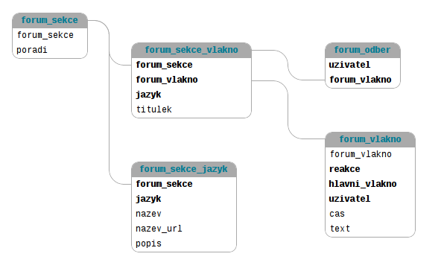Select poradi column in forum_sekce table
Image resolution: width=441 pixels, height=277 pixels.
tap(32, 50)
